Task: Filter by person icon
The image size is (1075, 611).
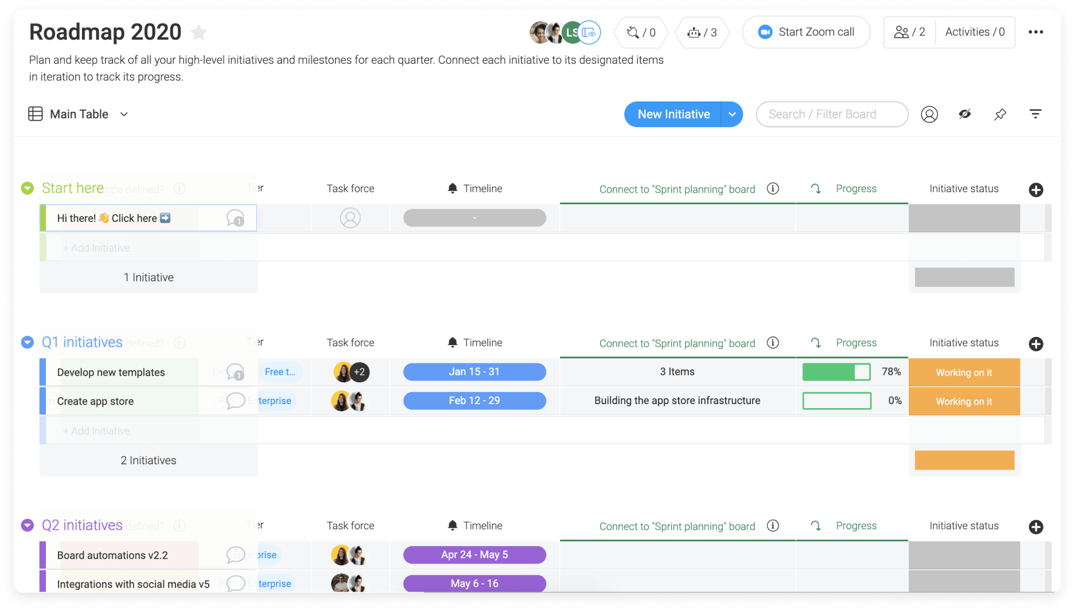Action: (929, 114)
